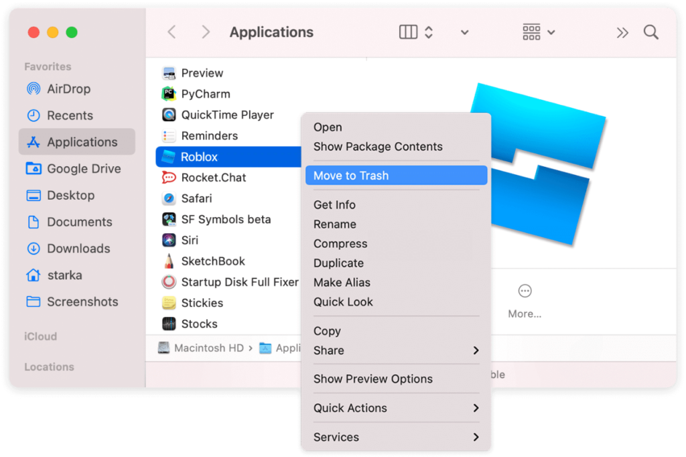Click the PyCharm app icon
The width and height of the screenshot is (686, 457).
(x=169, y=94)
